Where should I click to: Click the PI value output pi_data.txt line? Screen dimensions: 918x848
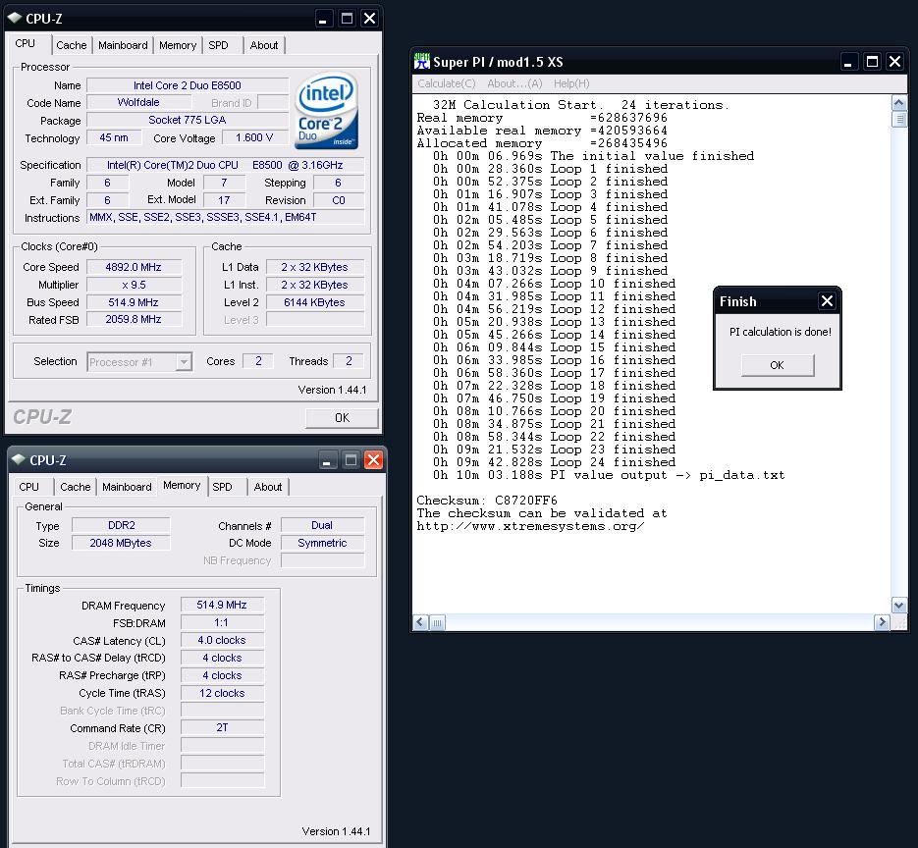click(609, 475)
